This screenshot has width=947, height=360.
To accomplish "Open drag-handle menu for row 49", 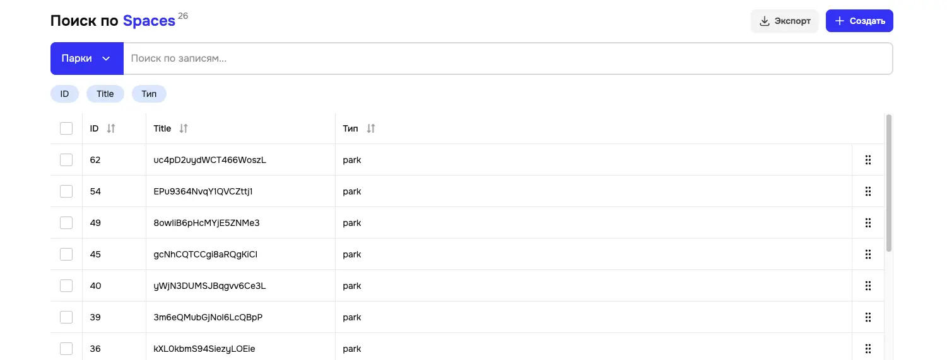I will tap(868, 223).
